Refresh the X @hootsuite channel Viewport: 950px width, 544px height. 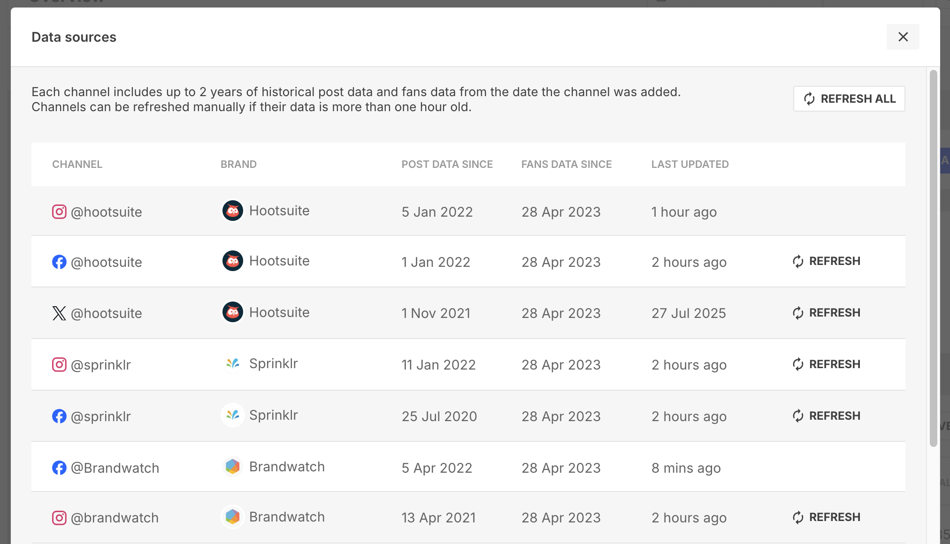[x=826, y=313]
